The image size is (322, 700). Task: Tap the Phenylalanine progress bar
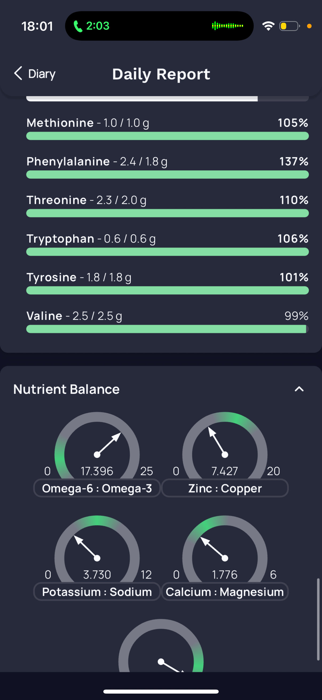point(167,174)
